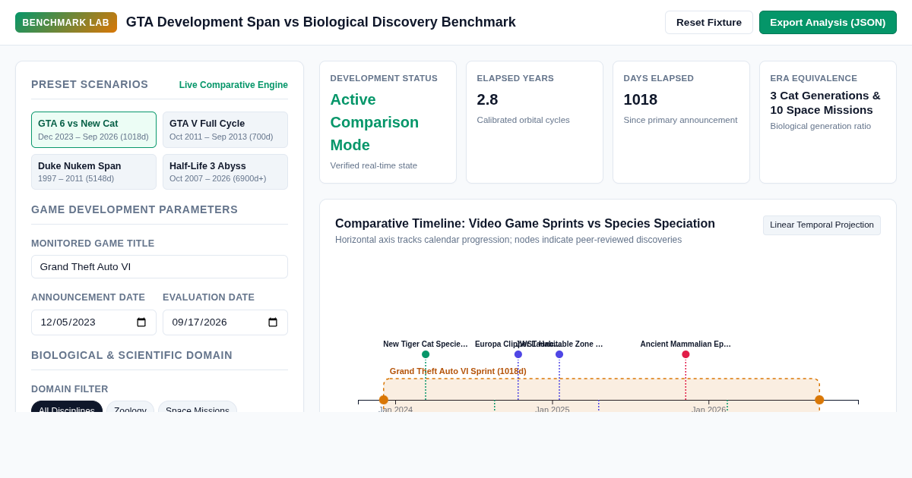The image size is (912, 478).
Task: Click the Reset Fixture button
Action: [709, 22]
